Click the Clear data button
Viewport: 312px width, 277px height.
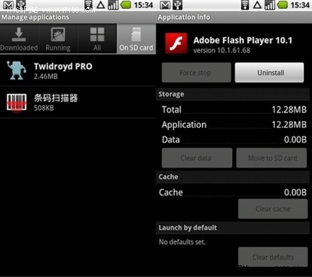point(197,158)
